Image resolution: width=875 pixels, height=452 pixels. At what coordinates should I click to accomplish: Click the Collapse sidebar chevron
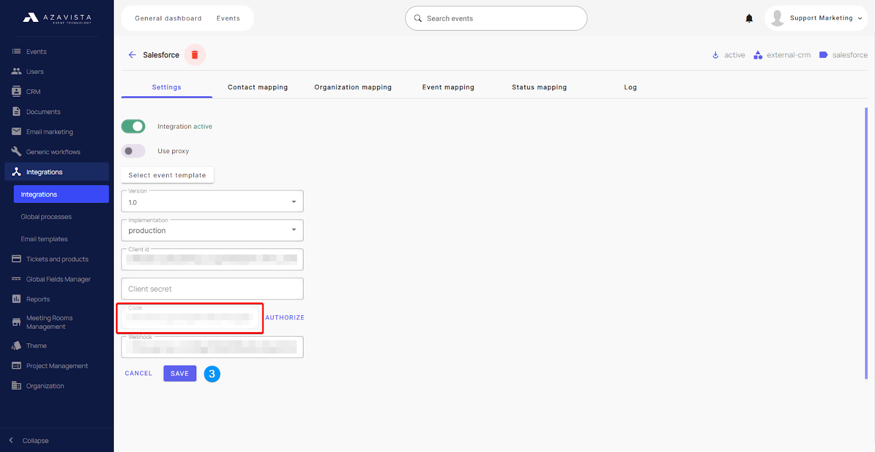click(11, 441)
